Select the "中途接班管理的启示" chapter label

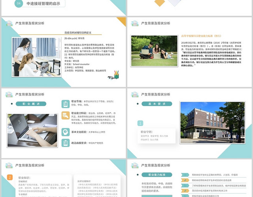tap(43, 4)
